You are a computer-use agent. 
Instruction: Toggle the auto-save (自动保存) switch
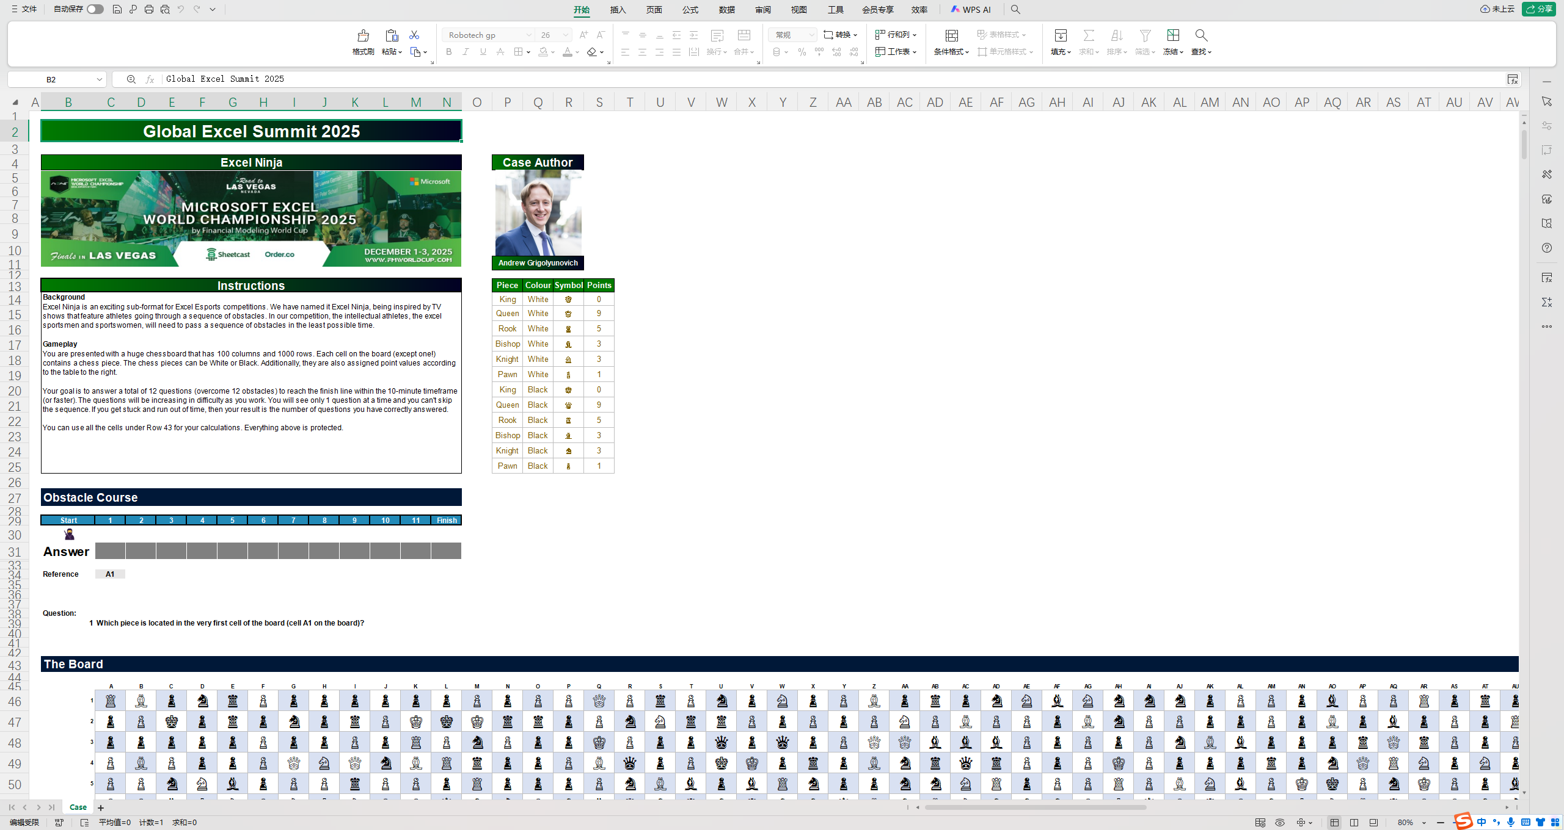click(95, 9)
